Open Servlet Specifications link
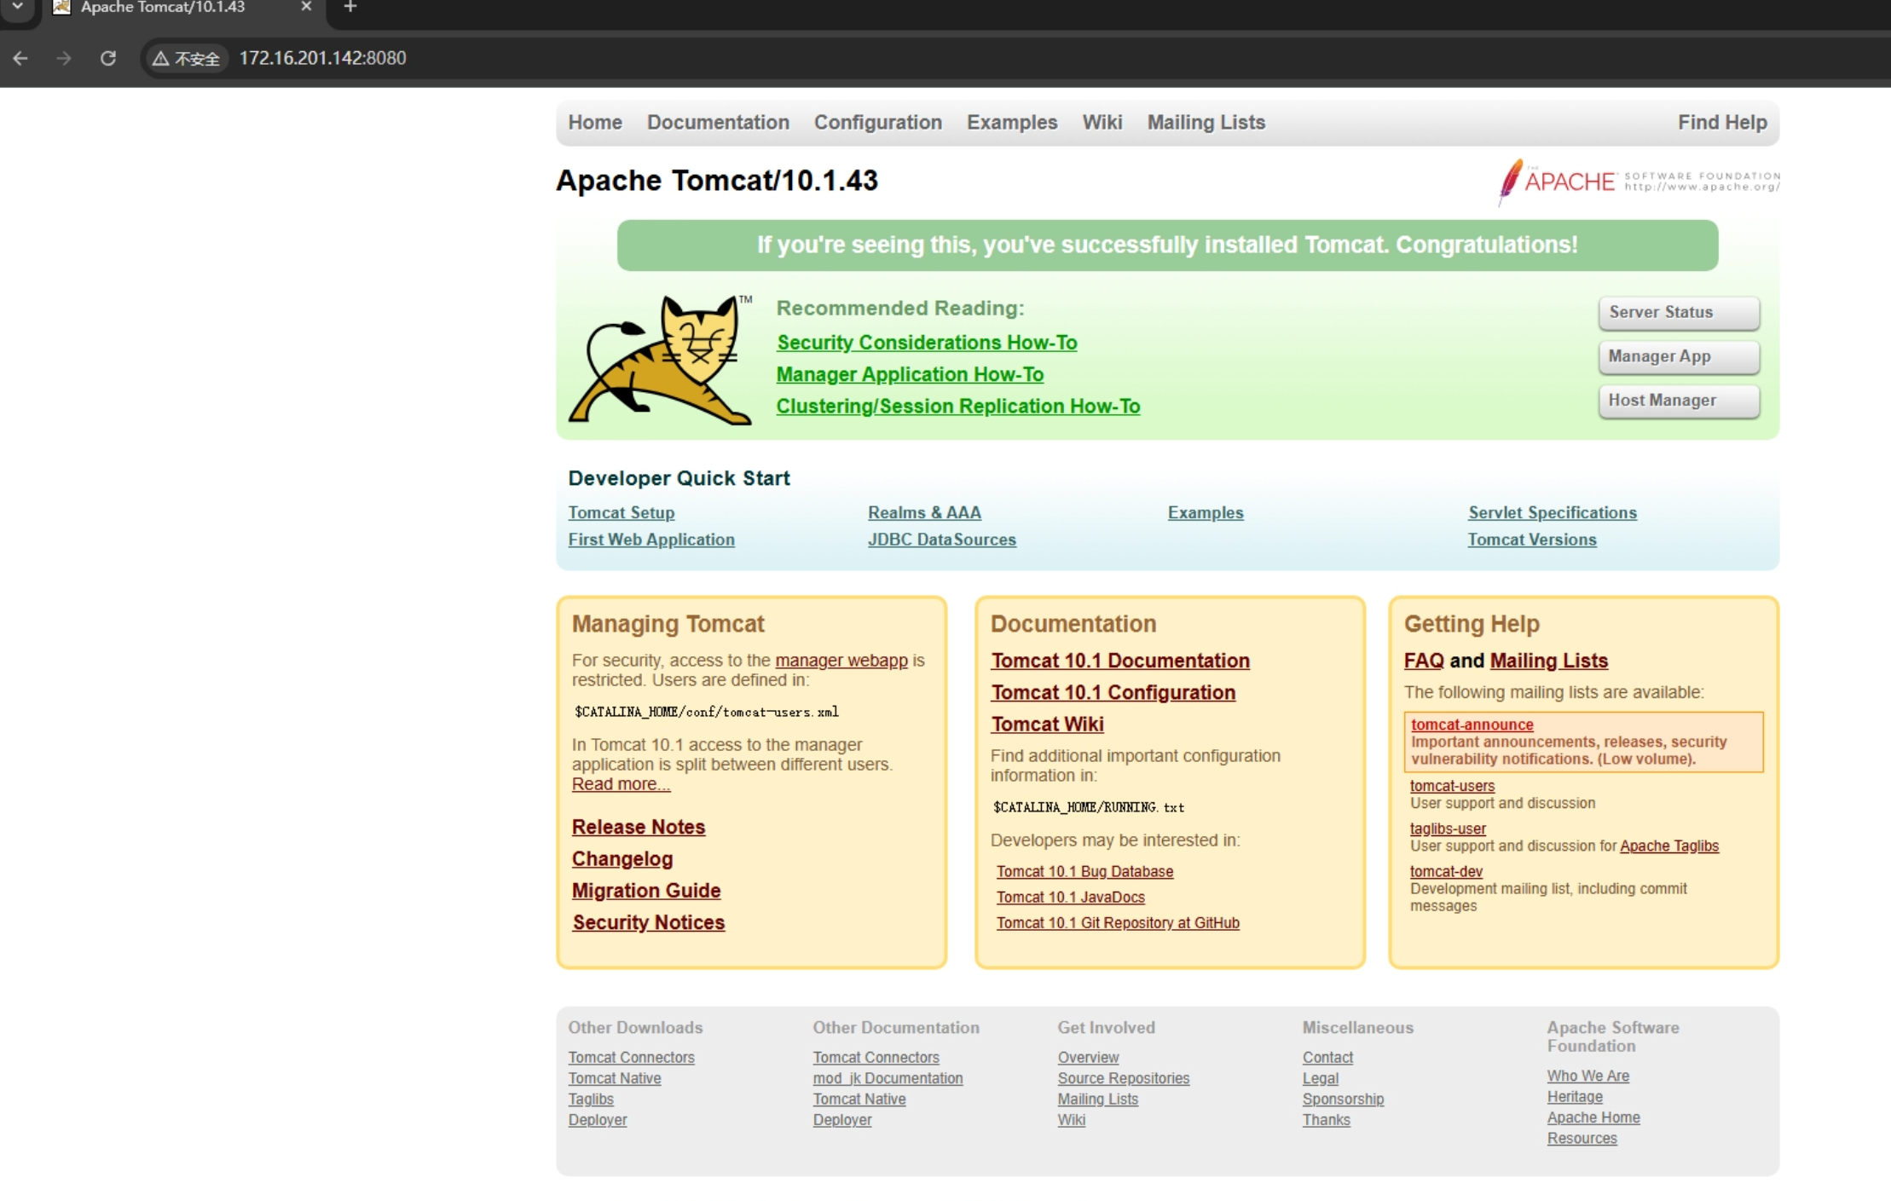Viewport: 1891px width, 1201px height. [1553, 513]
